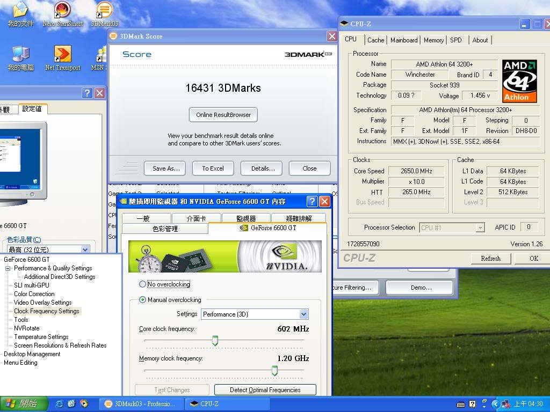Open the color quality 最高 (32 位元) dropdown
The height and width of the screenshot is (412, 550).
pyautogui.click(x=85, y=249)
